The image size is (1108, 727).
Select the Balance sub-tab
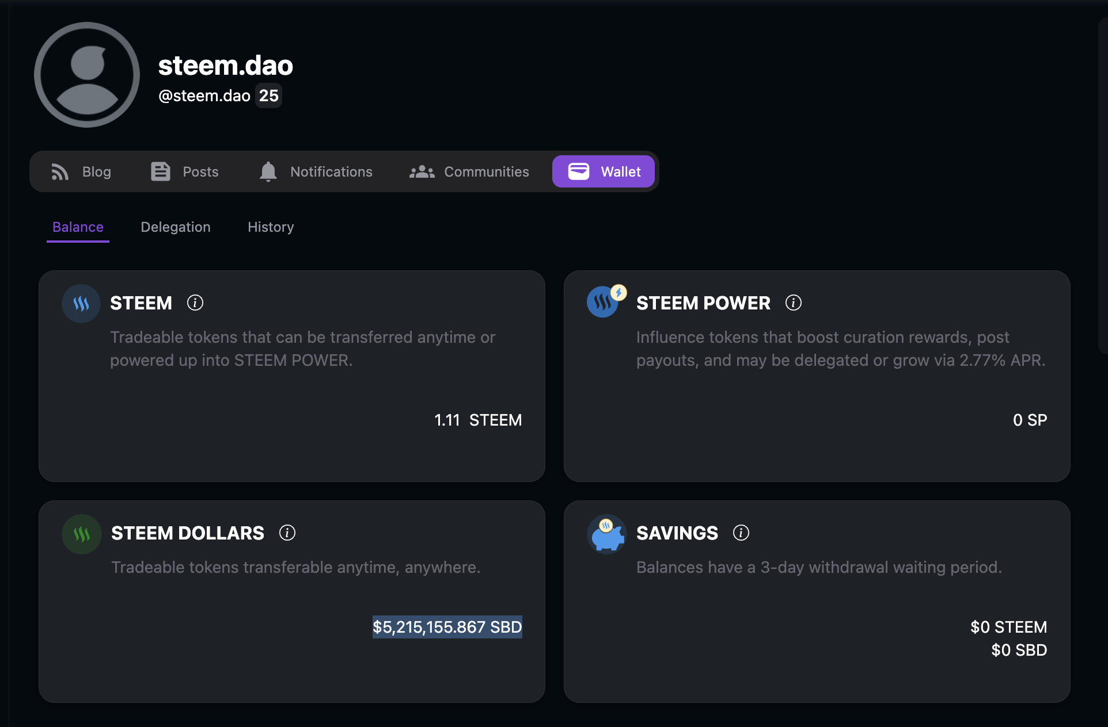pyautogui.click(x=78, y=227)
